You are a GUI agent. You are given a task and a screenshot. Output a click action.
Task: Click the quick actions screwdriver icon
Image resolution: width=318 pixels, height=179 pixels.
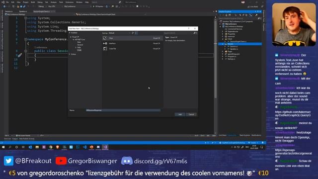(20, 55)
